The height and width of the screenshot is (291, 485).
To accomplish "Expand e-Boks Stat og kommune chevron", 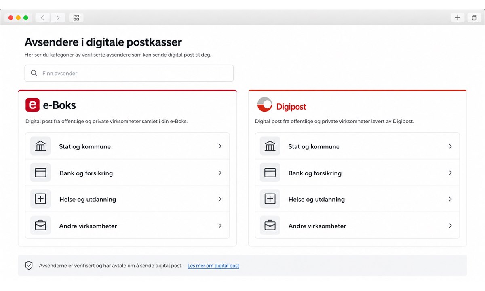I will click(220, 146).
